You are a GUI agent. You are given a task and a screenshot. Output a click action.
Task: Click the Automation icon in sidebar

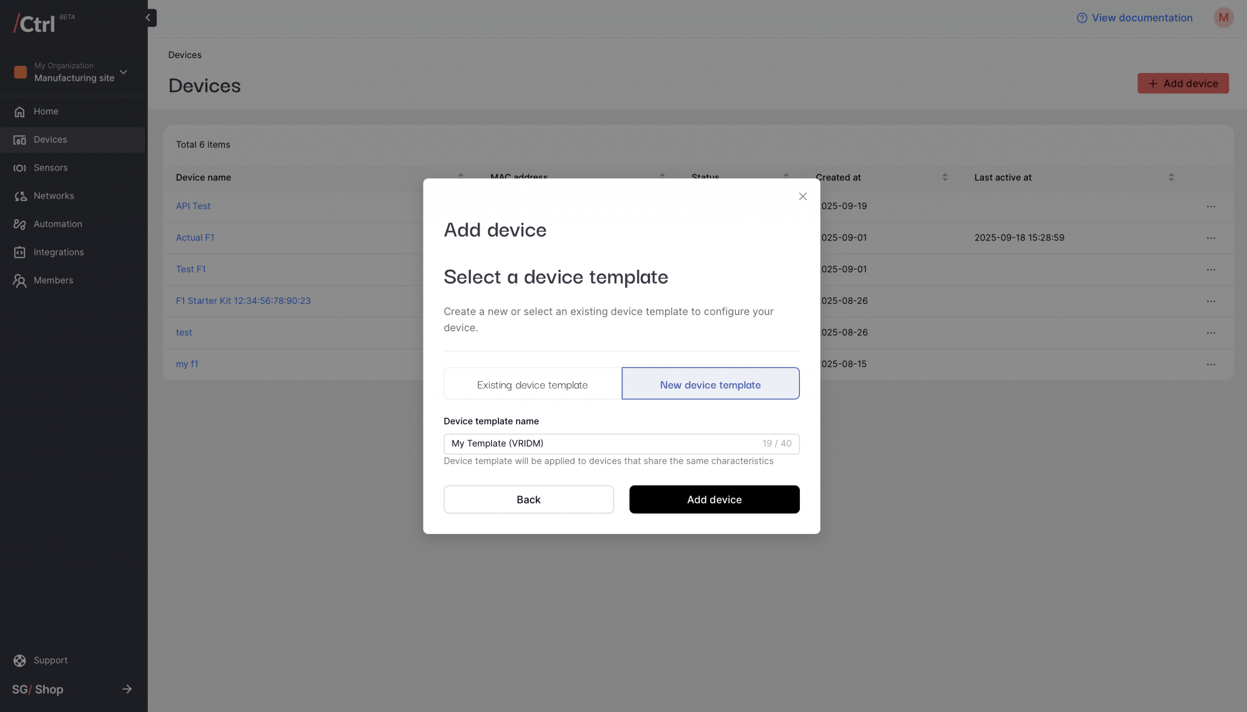[x=19, y=224]
